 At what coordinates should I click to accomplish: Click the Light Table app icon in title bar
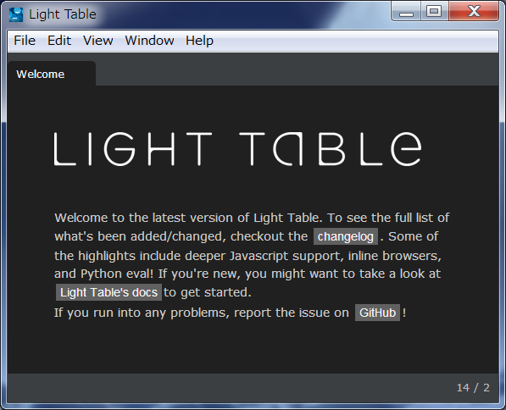[x=16, y=14]
